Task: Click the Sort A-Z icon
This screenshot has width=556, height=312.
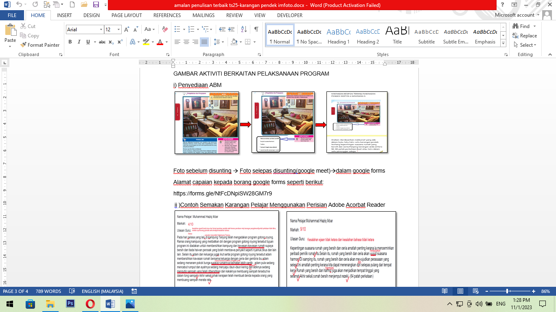Action: click(244, 29)
